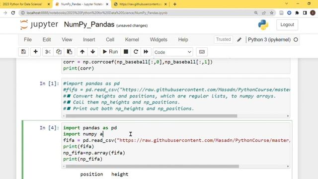
Task: Click the horizontal scrollbar of cell In [1]
Action: point(151,116)
